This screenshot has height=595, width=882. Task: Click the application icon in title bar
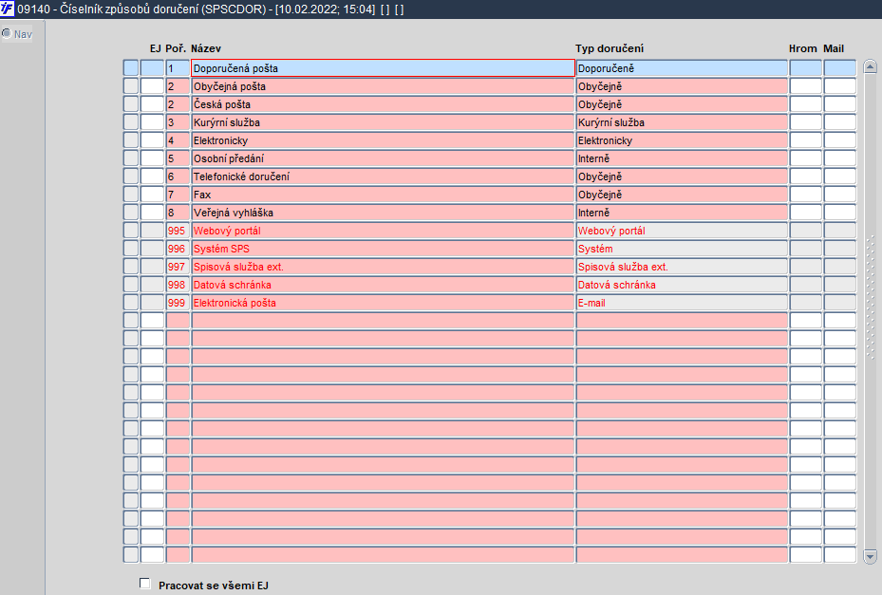tap(8, 9)
